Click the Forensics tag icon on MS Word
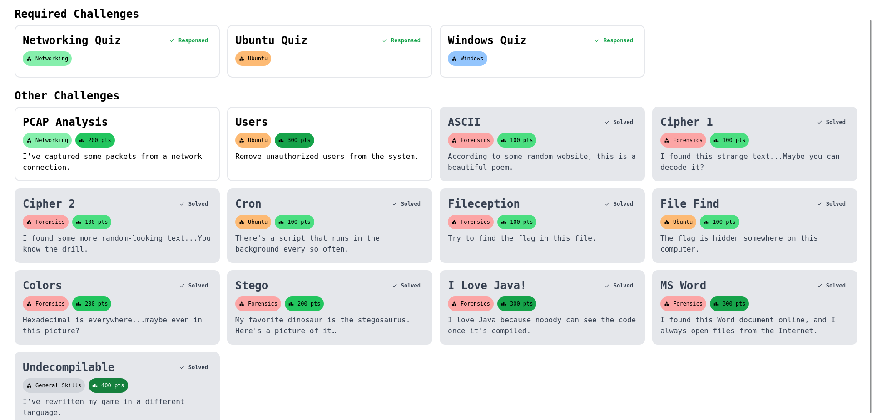Image resolution: width=872 pixels, height=420 pixels. click(667, 304)
